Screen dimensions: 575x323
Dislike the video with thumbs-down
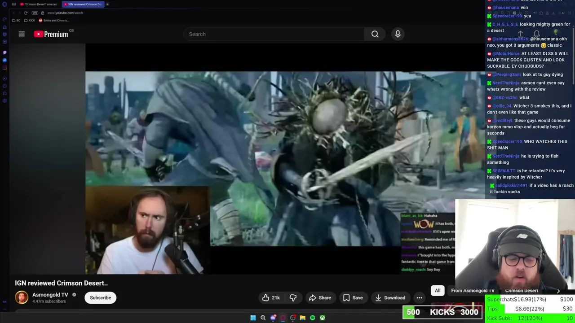(293, 298)
